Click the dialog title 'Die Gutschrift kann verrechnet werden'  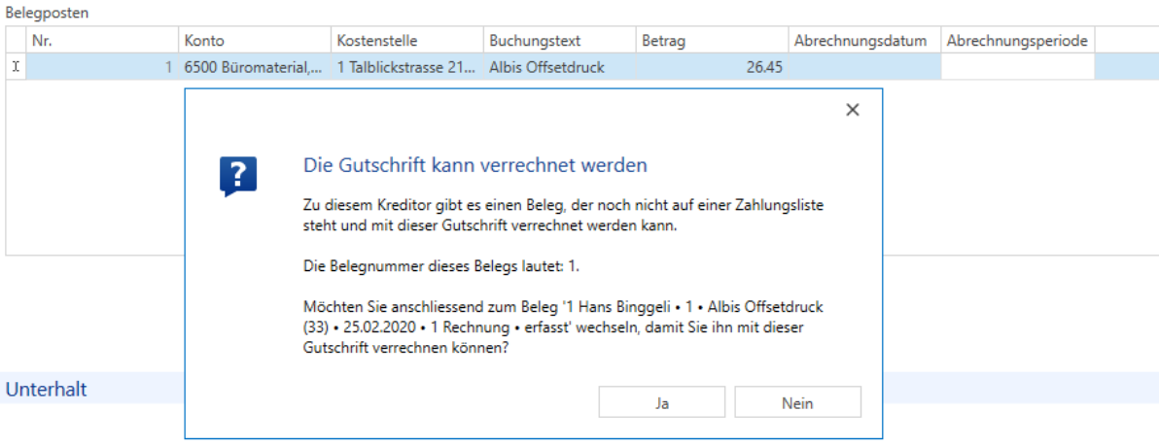click(x=475, y=165)
